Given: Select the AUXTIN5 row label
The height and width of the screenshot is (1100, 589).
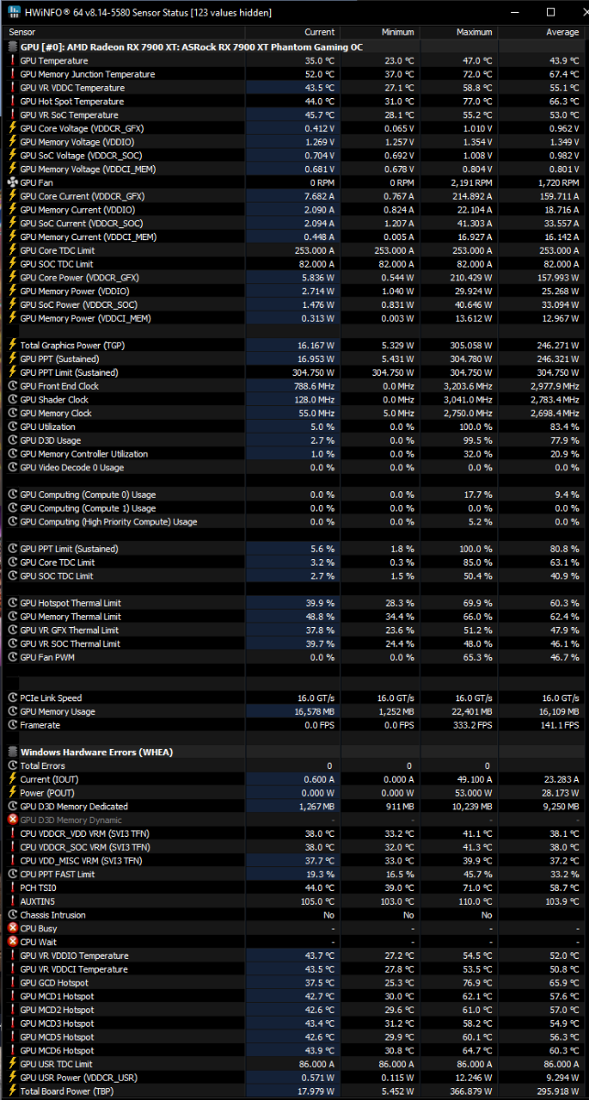Looking at the screenshot, I should coord(38,901).
